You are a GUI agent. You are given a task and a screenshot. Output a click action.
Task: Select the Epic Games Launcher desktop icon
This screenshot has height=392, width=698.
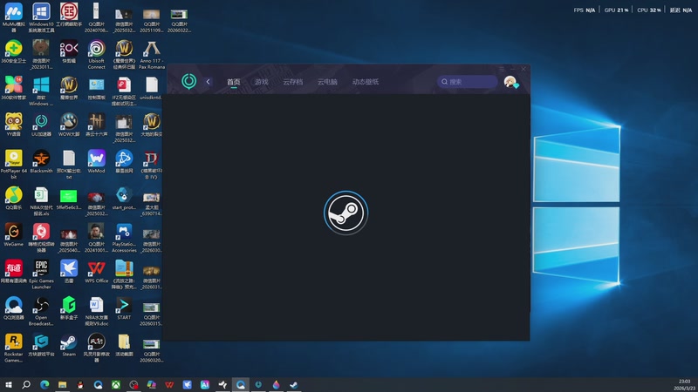pos(41,274)
